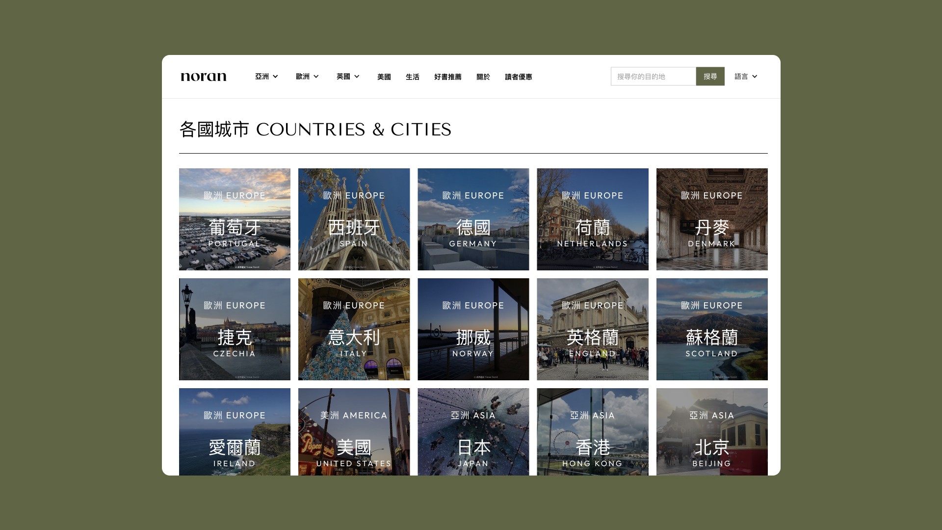Expand the 英國 dropdown menu
The image size is (942, 530).
point(348,77)
